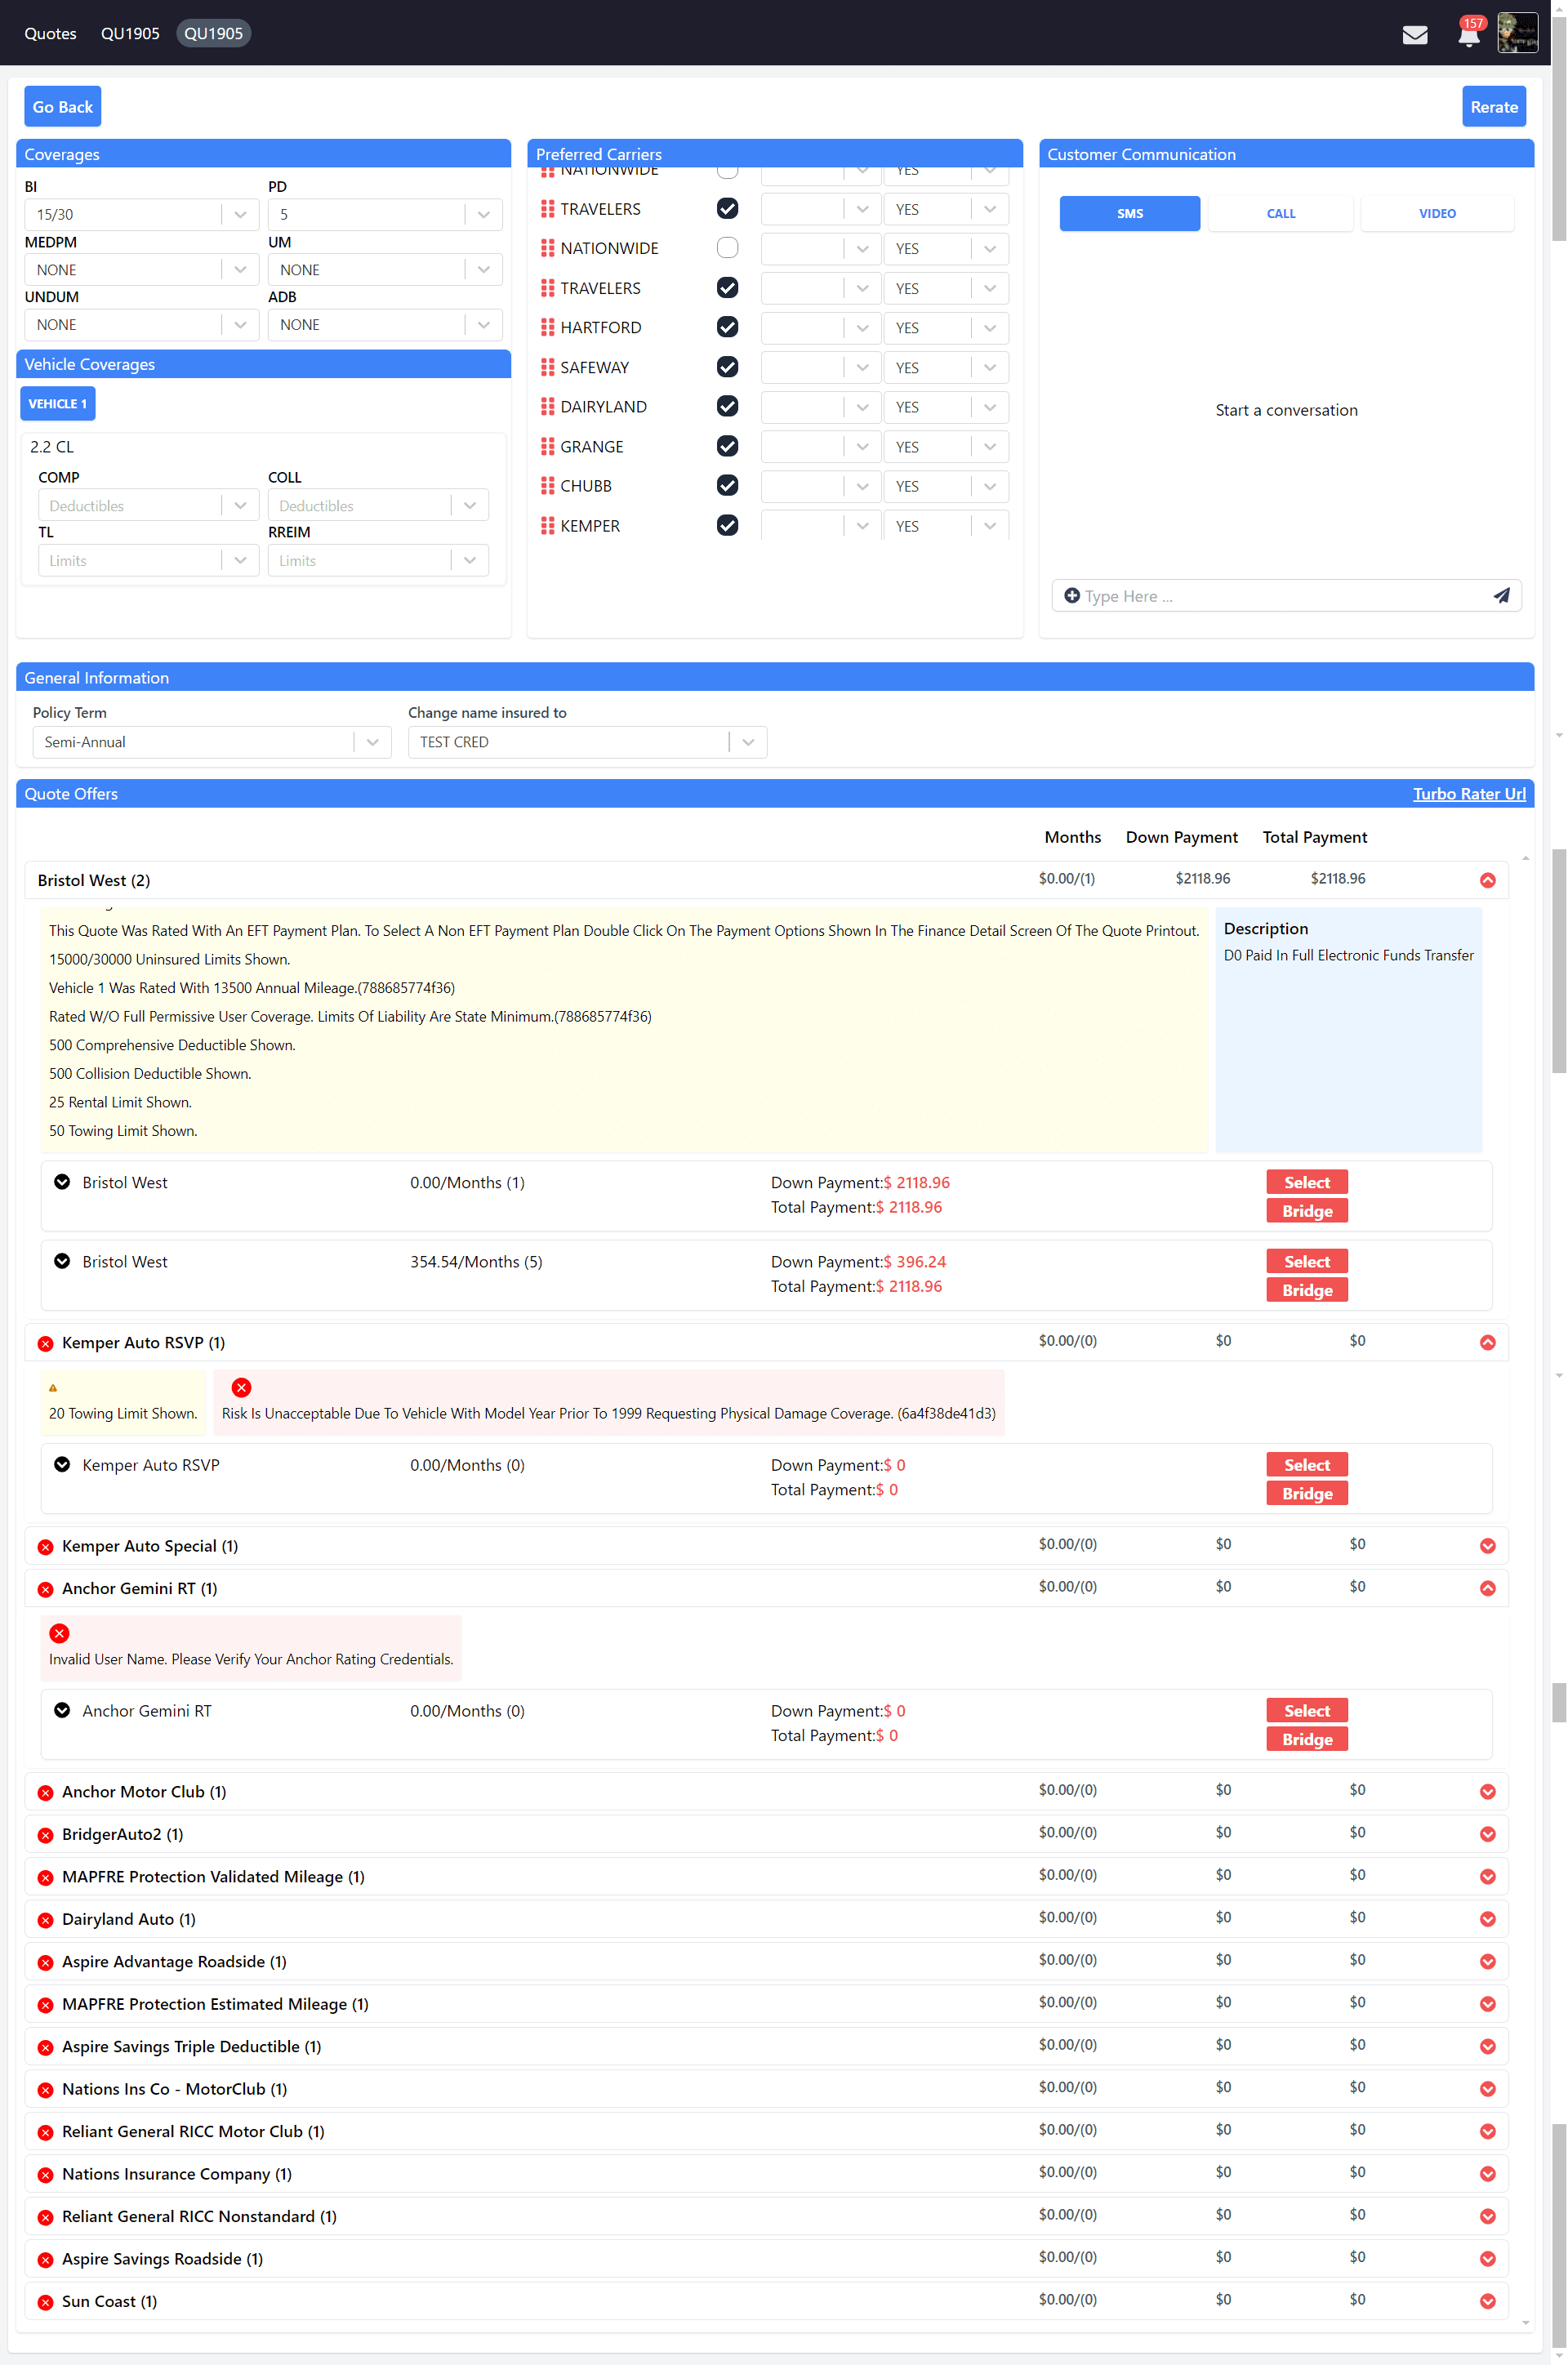Uncheck the SAFEWAY carrier checkbox
Image resolution: width=1568 pixels, height=2365 pixels.
point(727,367)
